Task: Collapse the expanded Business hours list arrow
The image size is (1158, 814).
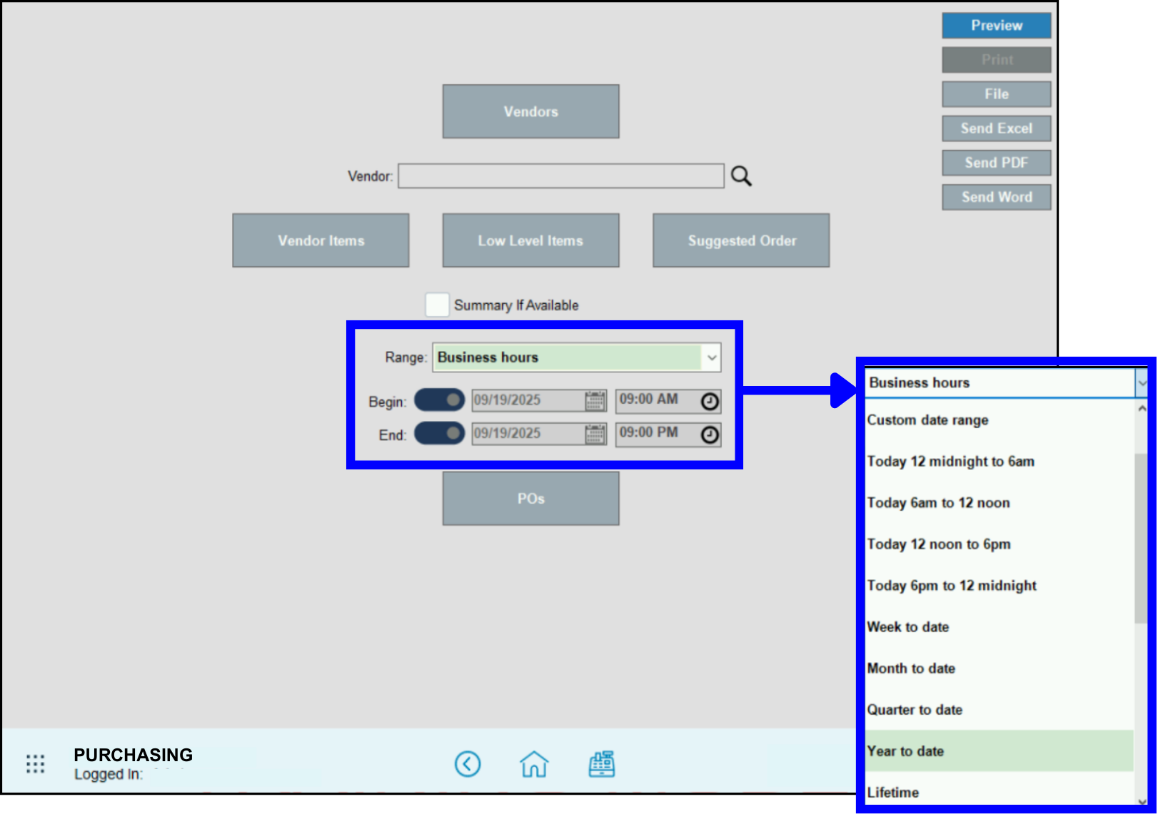Action: (x=1141, y=383)
